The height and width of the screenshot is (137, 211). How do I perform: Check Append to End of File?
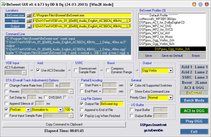coord(82,110)
